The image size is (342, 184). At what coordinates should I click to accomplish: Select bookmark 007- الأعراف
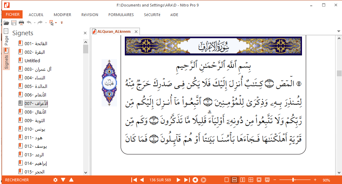coord(36,103)
